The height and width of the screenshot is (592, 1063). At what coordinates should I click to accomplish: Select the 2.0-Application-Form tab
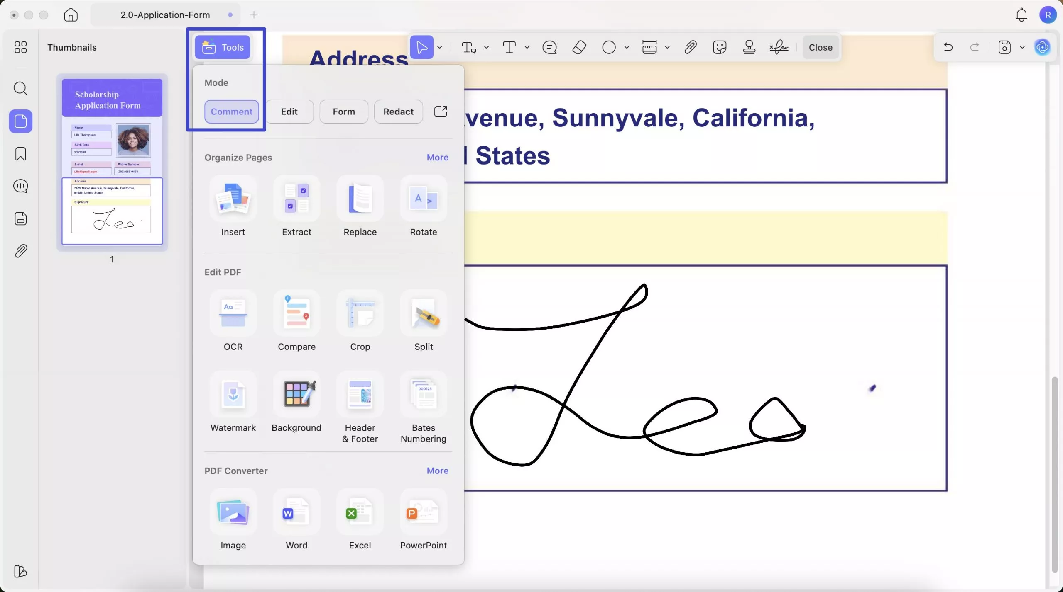(x=165, y=15)
